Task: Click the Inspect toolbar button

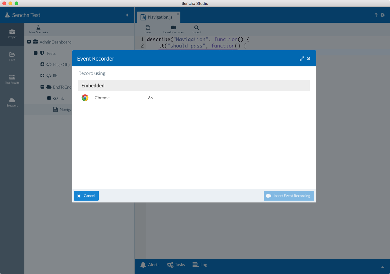Action: coord(197,30)
